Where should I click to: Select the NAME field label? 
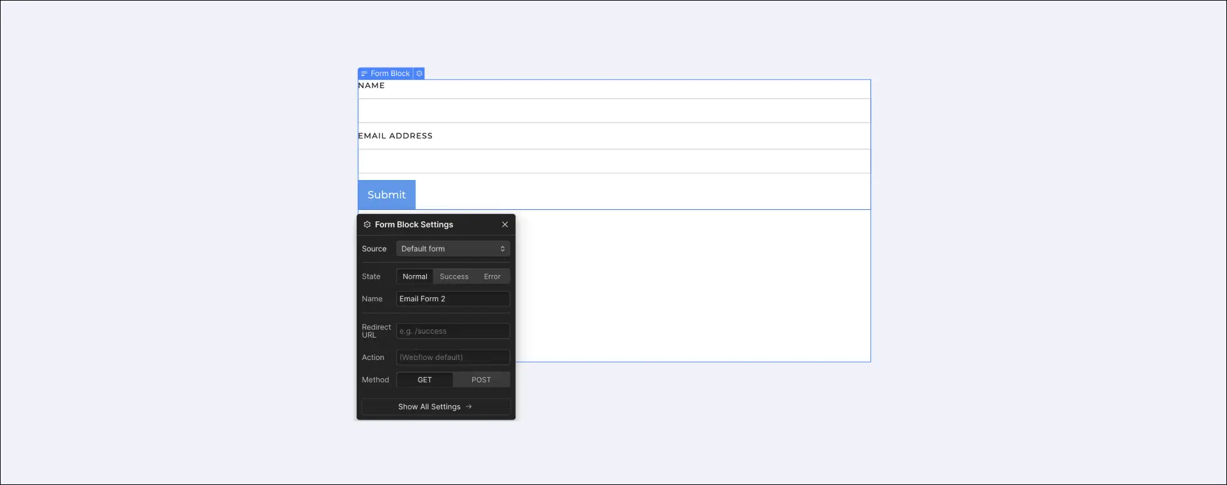tap(371, 86)
